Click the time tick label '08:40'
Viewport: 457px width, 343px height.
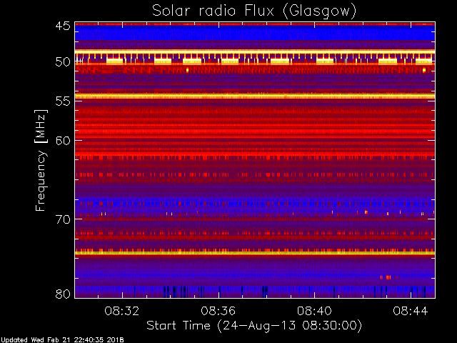click(x=314, y=311)
